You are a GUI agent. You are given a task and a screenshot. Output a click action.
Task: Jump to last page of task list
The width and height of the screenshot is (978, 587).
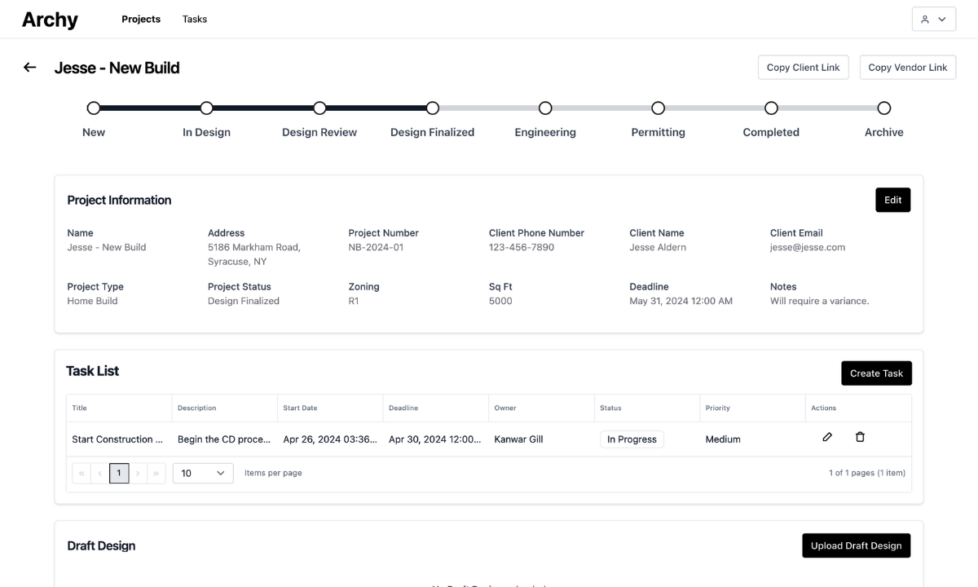click(156, 473)
